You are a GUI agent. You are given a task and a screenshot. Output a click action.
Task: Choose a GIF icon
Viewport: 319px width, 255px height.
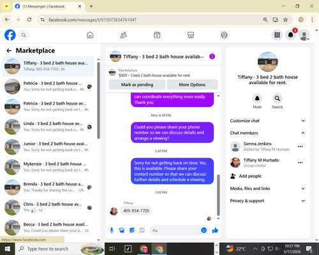(142, 230)
